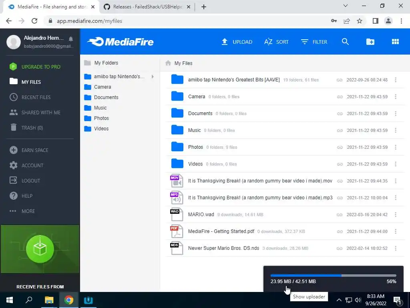Click link icon for MediaFire - Getting Started.pdf
Screen dimensions: 410x308
(x=340, y=231)
